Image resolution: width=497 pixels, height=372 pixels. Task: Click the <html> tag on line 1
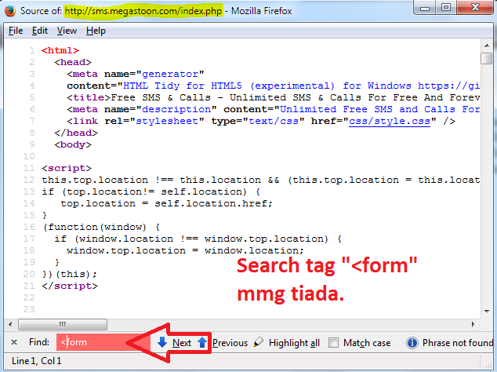click(60, 50)
